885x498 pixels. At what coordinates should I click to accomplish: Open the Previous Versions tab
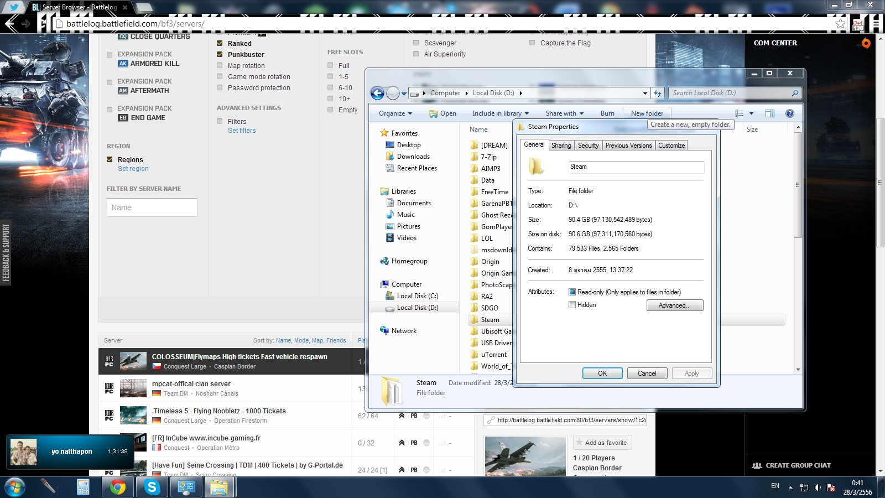pos(628,146)
